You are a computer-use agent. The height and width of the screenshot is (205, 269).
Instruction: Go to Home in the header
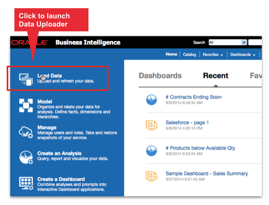click(171, 54)
